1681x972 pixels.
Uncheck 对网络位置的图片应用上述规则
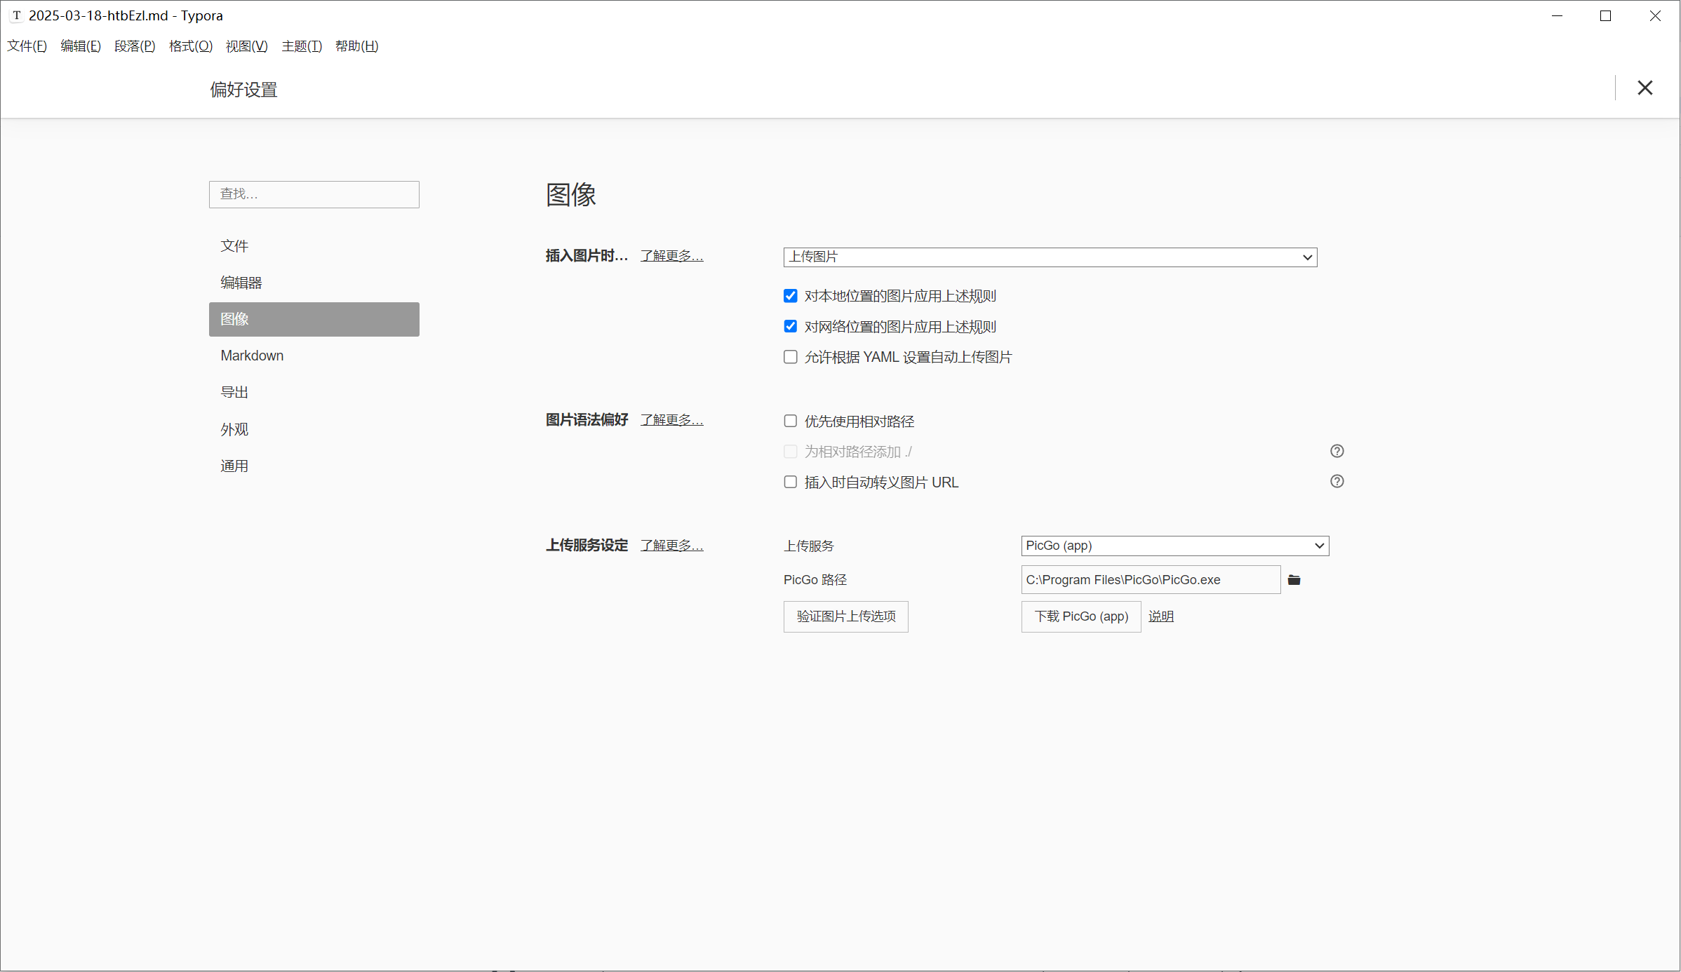coord(791,327)
